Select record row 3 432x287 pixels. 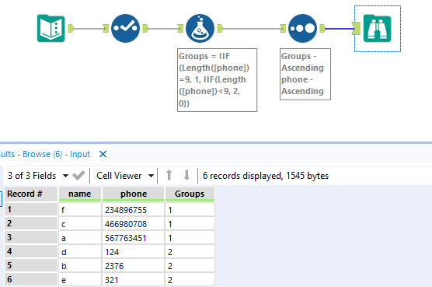(31, 238)
